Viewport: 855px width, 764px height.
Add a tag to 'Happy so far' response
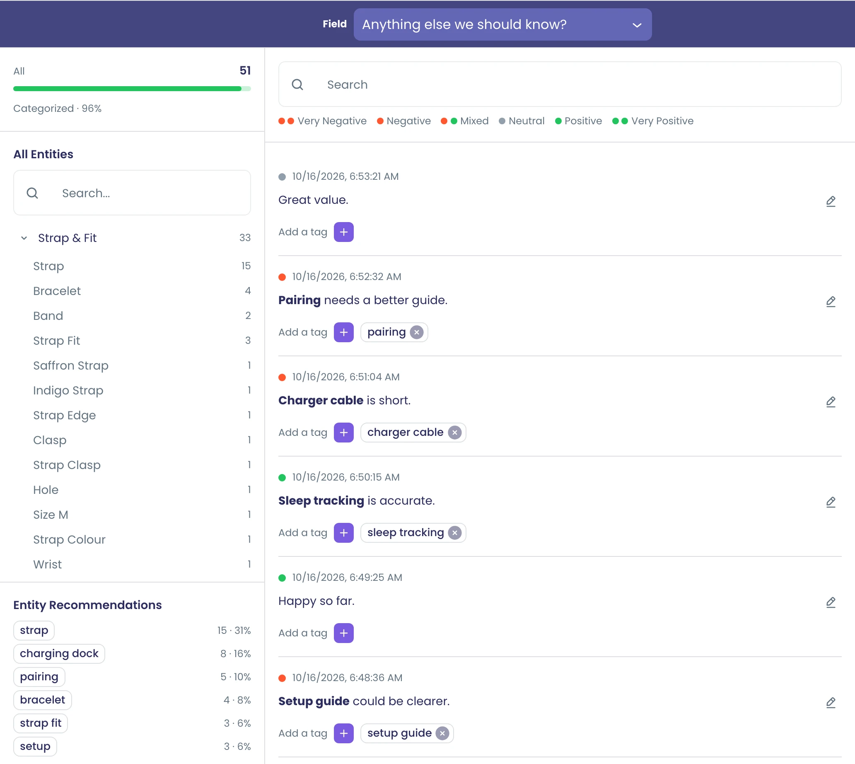(343, 633)
